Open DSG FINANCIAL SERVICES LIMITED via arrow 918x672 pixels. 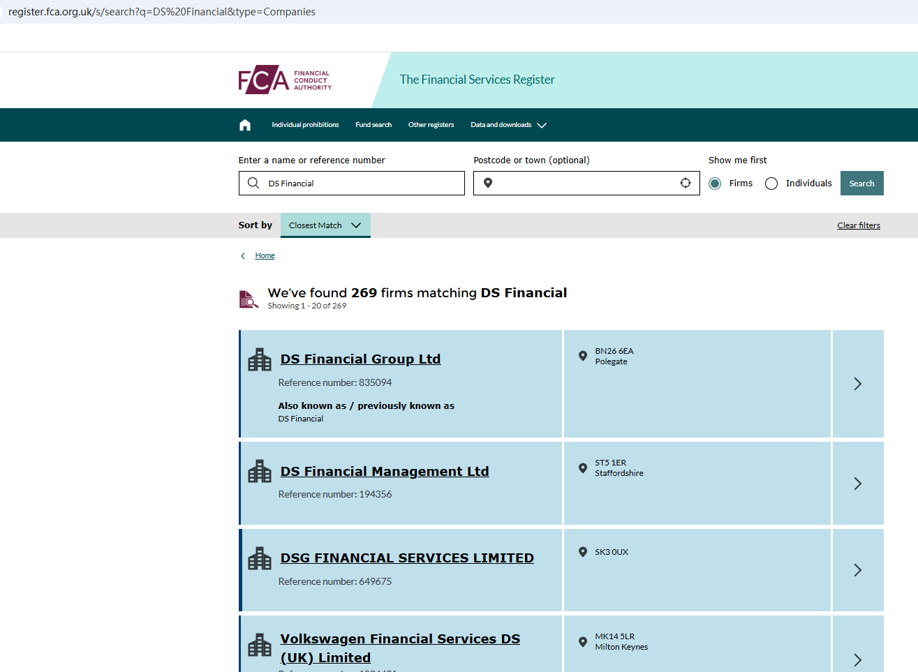(858, 570)
